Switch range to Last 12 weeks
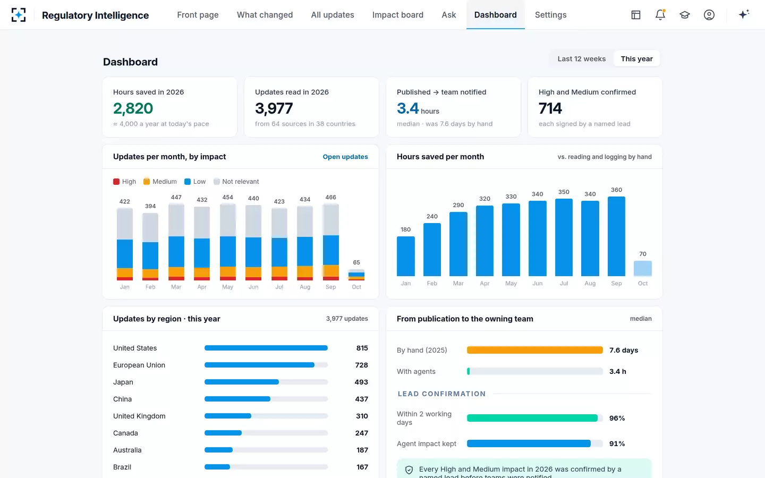The image size is (765, 478). 582,59
